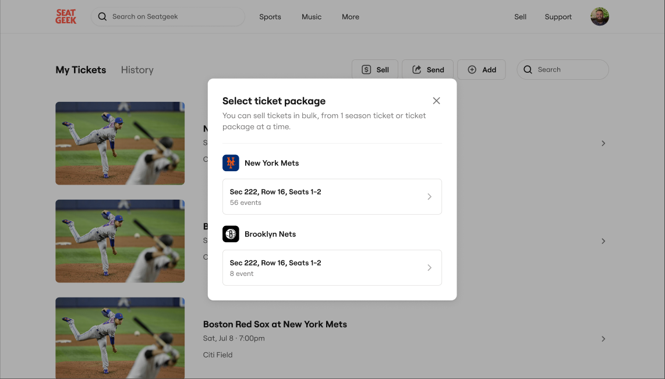The image size is (665, 379).
Task: Click the New York Mets team name
Action: coord(272,163)
